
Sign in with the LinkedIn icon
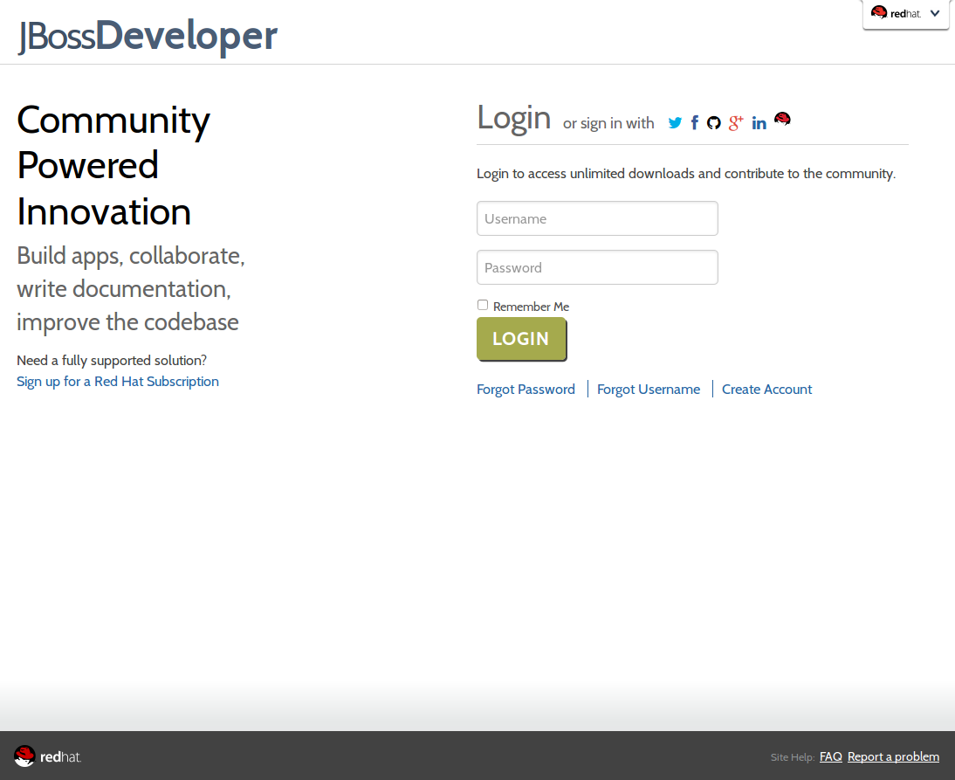point(759,123)
